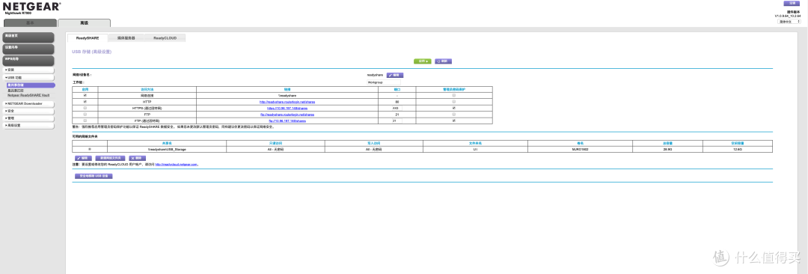Switch to the 基本 top tab
The height and width of the screenshot is (274, 808).
pos(31,23)
